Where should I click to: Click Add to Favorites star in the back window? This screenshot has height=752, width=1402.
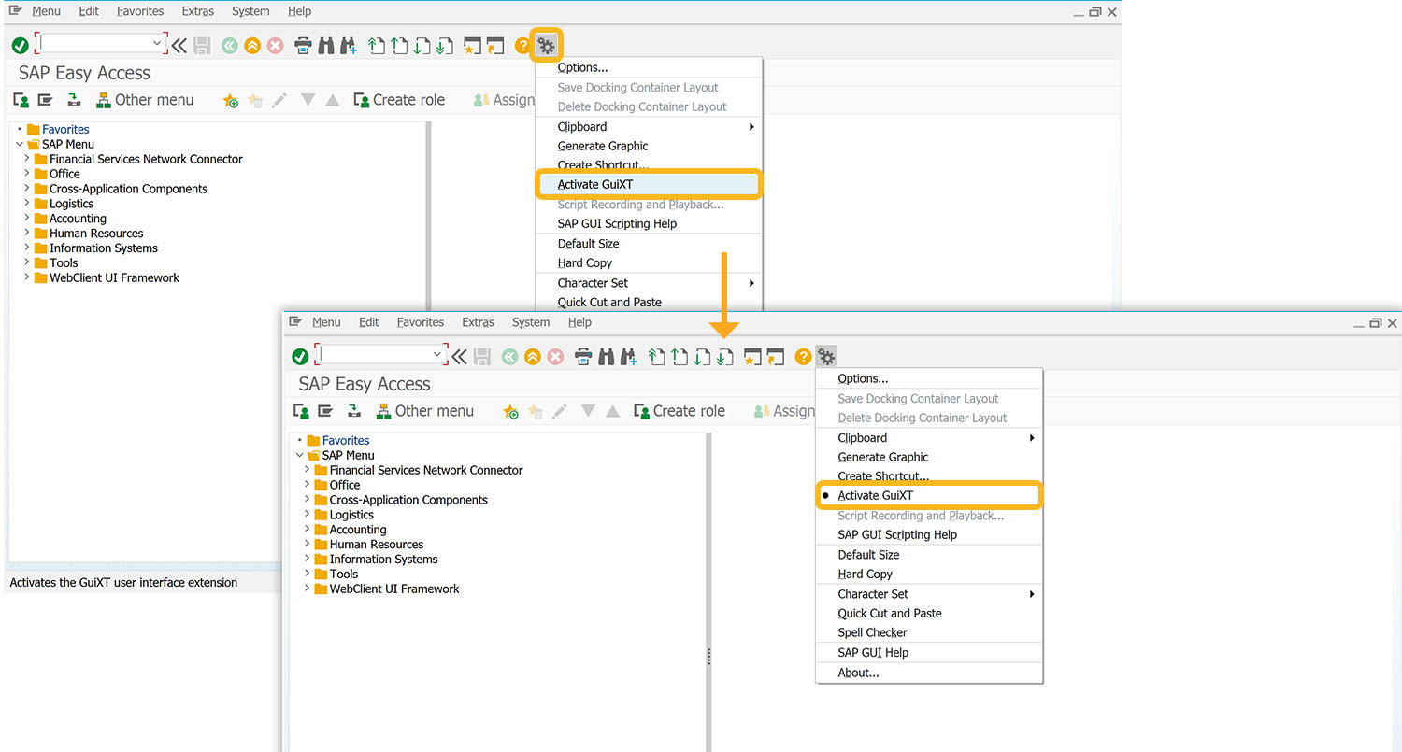coord(231,100)
